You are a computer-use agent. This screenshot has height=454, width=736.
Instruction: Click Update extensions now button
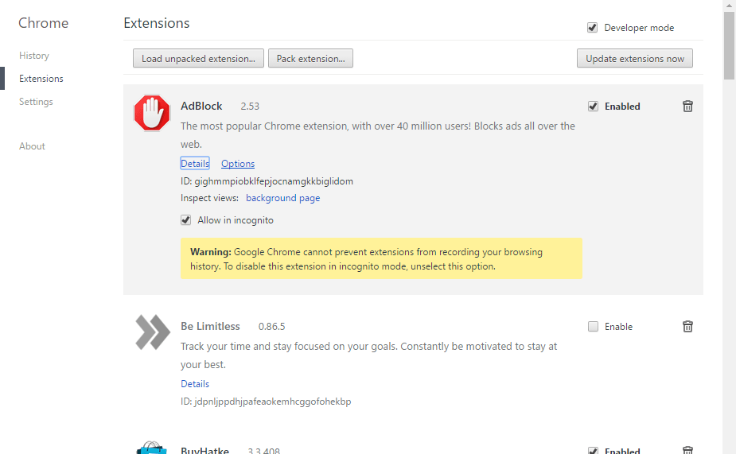[635, 58]
